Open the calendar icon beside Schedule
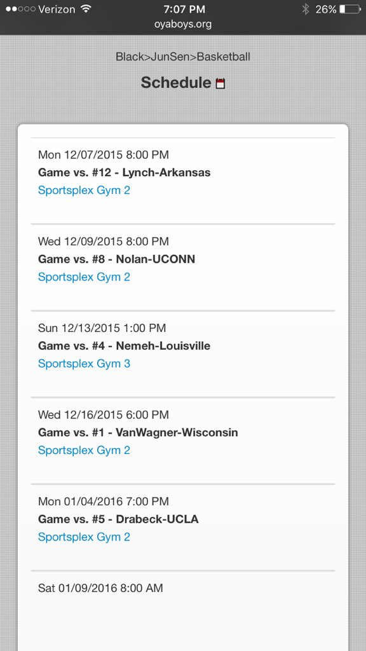This screenshot has width=366, height=651. [x=220, y=83]
